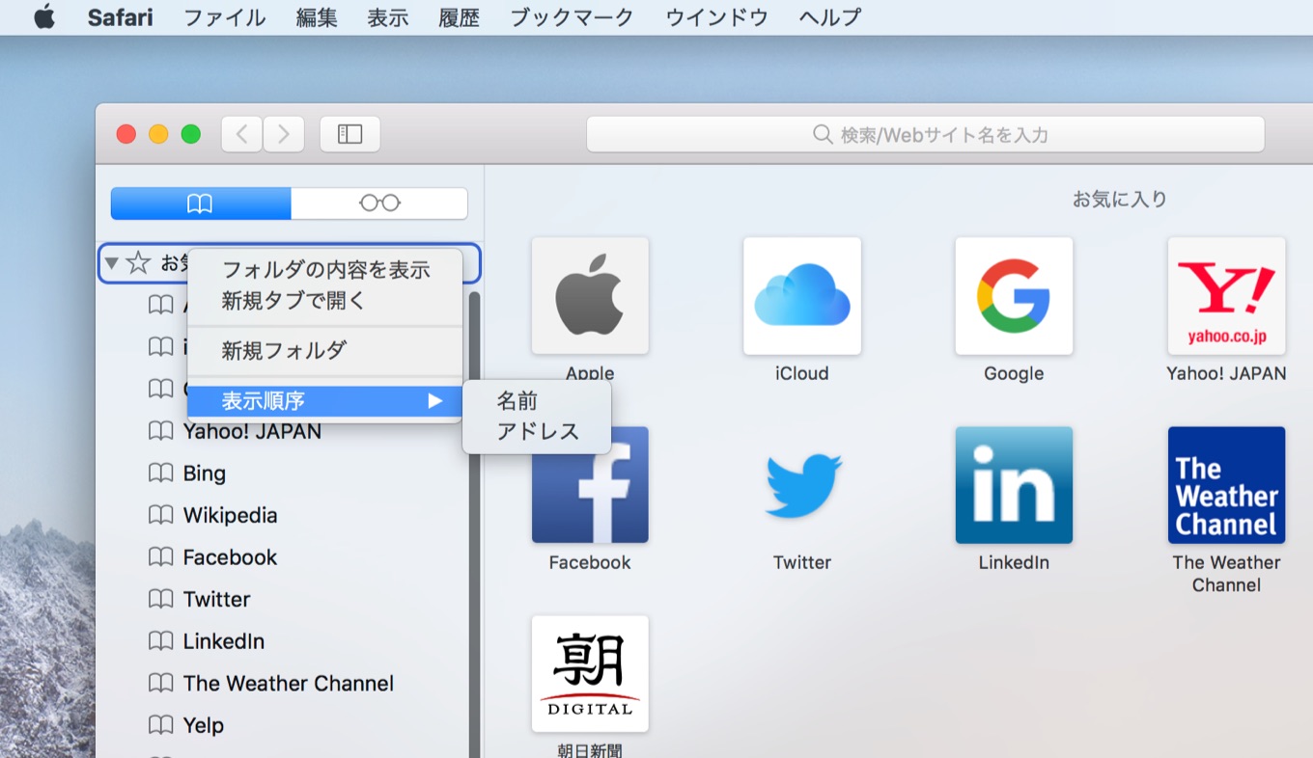Select Bing bookmark in sidebar
This screenshot has height=758, width=1313.
pos(205,474)
